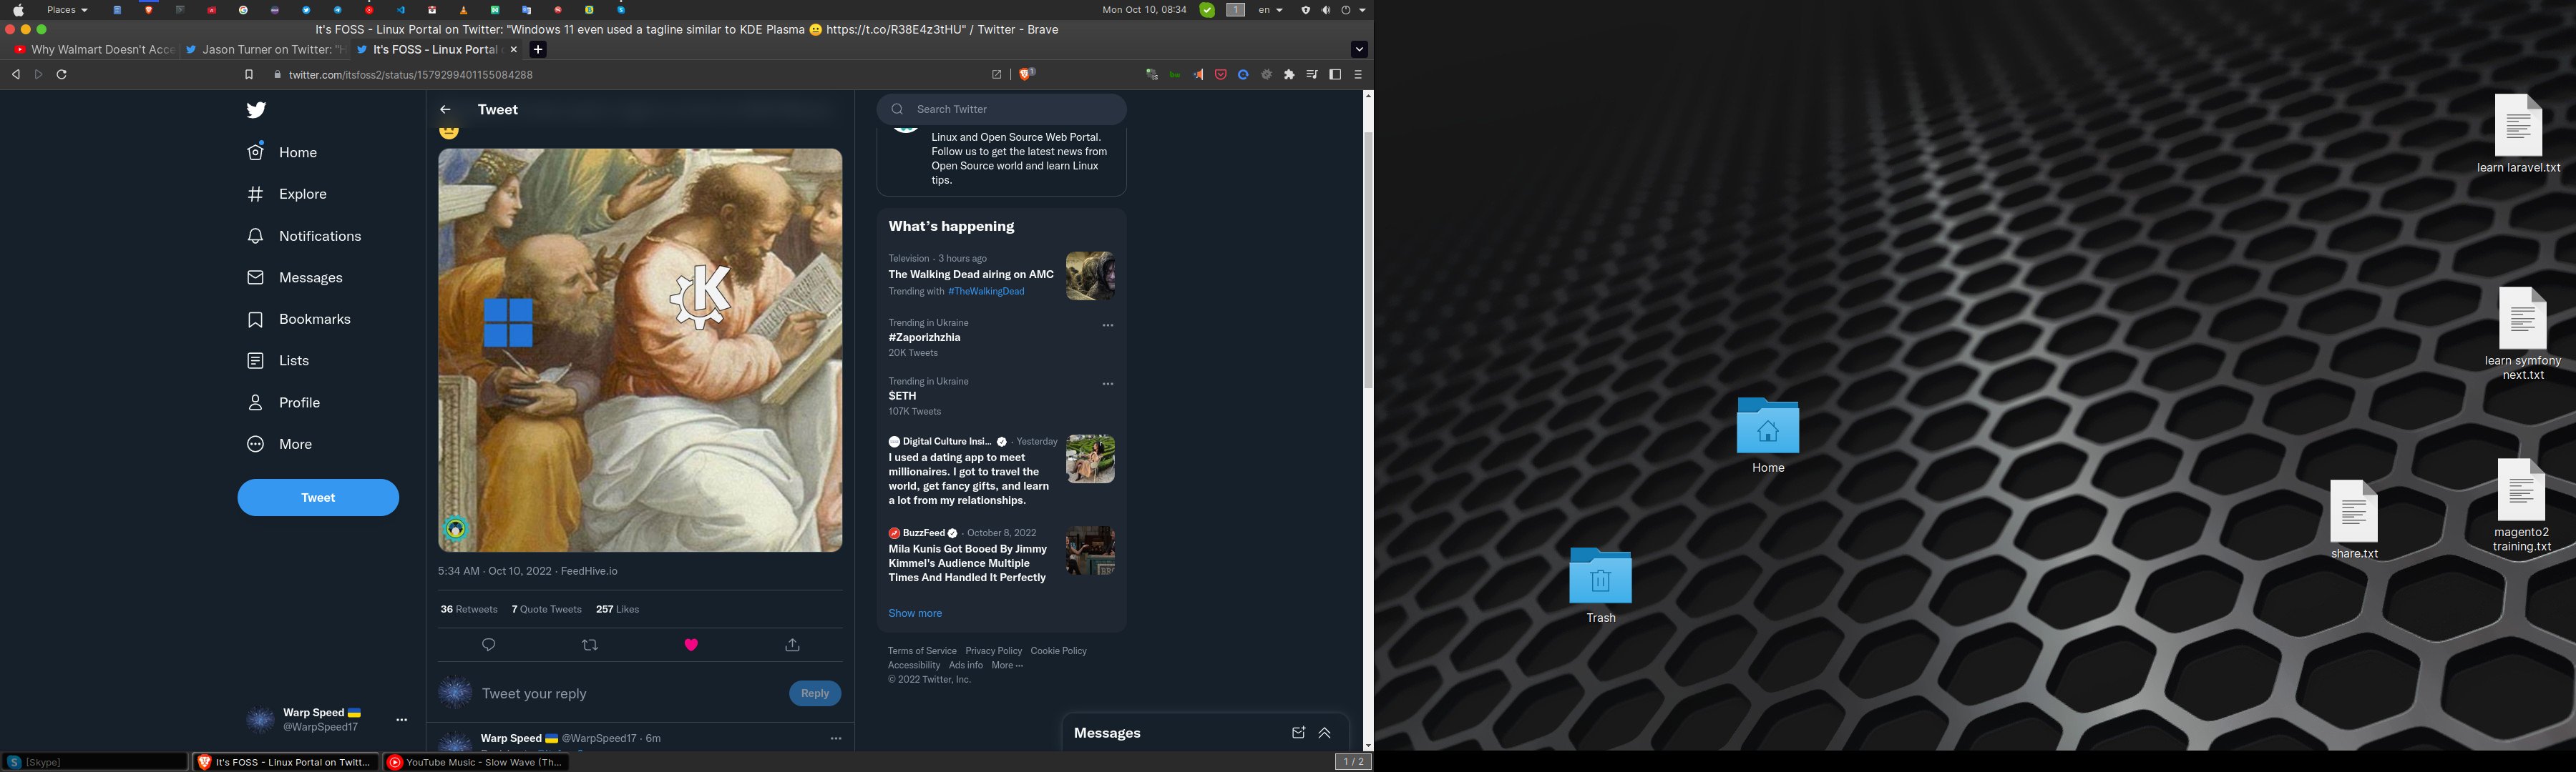Click Show more under What's happening

(x=914, y=612)
